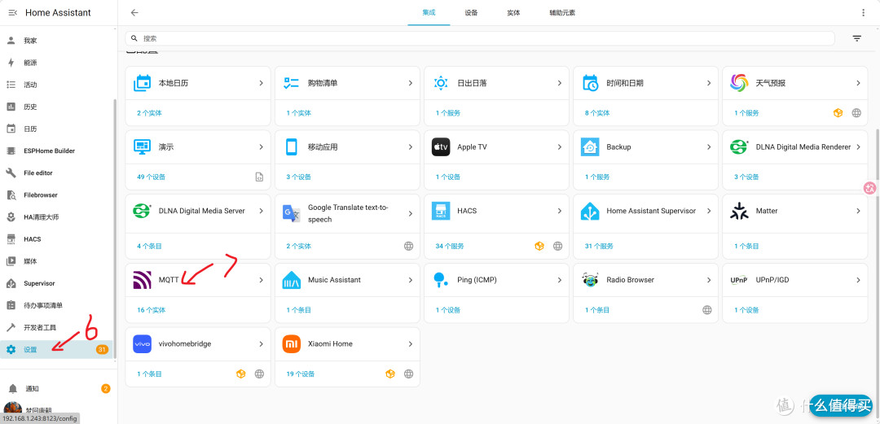880x424 pixels.
Task: Open the 19 个设备 link under Xiaomi Home
Action: click(300, 374)
